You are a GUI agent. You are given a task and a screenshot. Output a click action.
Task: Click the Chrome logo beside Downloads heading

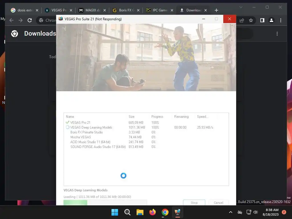coord(15,34)
